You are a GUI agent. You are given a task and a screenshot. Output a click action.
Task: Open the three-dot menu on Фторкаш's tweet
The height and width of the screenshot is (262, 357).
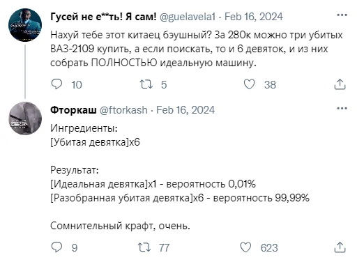coord(342,108)
